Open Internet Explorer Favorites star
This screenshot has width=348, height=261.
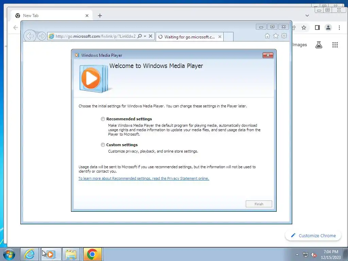pyautogui.click(x=276, y=36)
